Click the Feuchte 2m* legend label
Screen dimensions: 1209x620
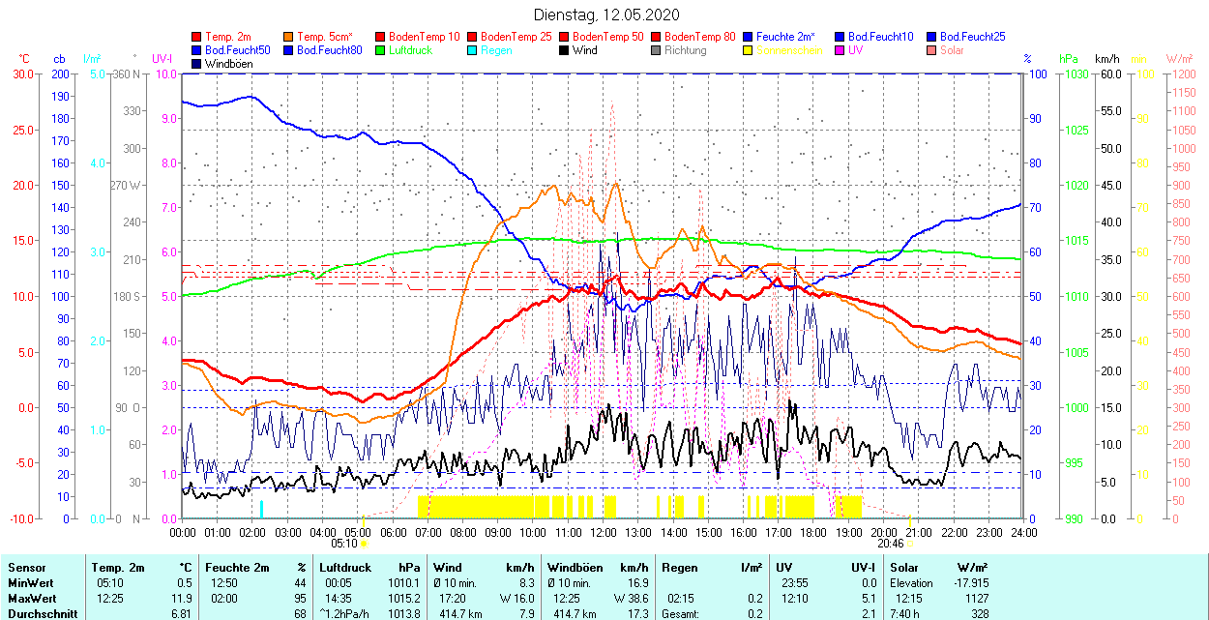point(786,37)
